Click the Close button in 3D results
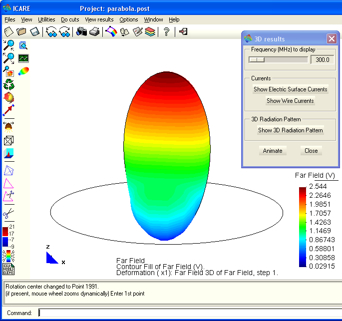Viewport: 342px width, 321px height. [311, 151]
